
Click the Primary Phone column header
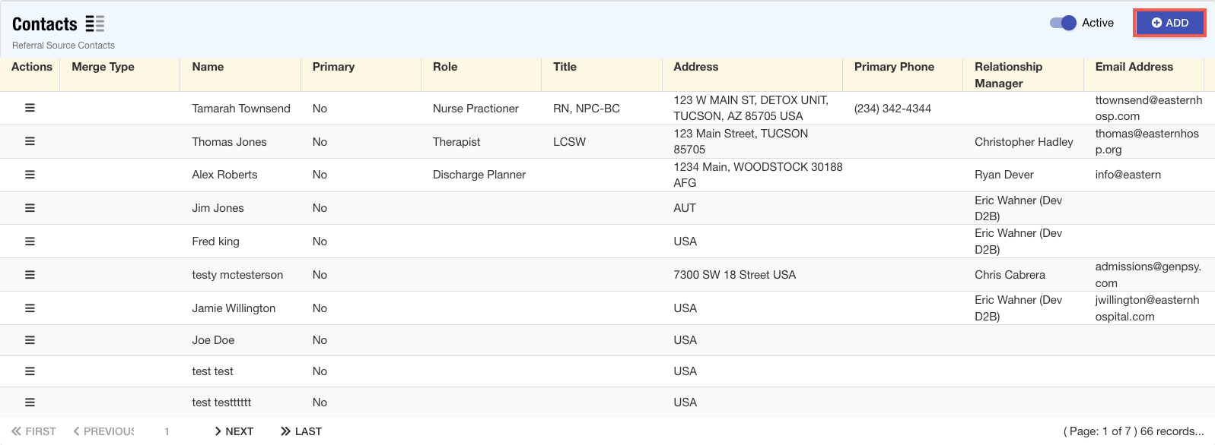coord(894,67)
